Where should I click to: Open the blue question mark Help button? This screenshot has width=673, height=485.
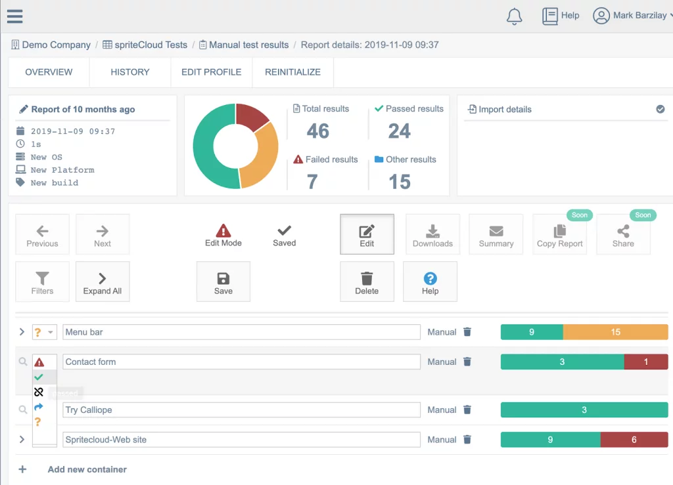(430, 282)
